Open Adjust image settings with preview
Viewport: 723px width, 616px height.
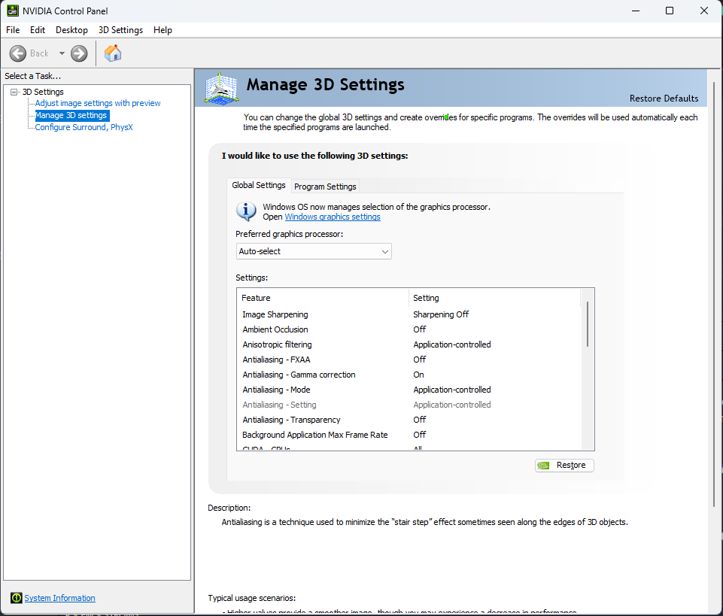tap(98, 103)
